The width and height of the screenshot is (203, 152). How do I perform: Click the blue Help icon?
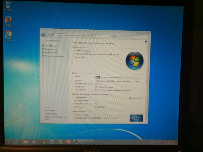tap(146, 42)
